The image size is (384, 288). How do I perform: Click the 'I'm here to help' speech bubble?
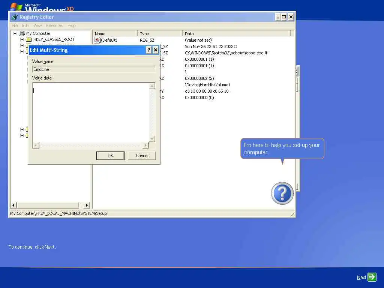[x=282, y=148]
